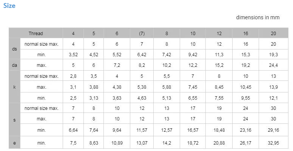293x151 pixels.
Task: Select the "s" row group label
Action: click(x=14, y=120)
